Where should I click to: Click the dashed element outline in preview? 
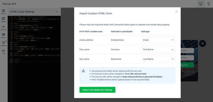pos(187,74)
